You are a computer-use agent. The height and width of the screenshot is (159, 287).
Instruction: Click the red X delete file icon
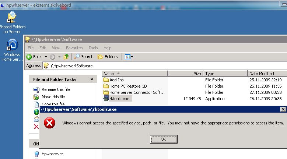[x=36, y=127]
